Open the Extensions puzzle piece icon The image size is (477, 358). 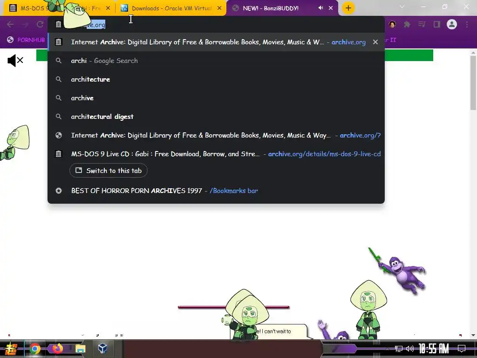click(x=407, y=24)
